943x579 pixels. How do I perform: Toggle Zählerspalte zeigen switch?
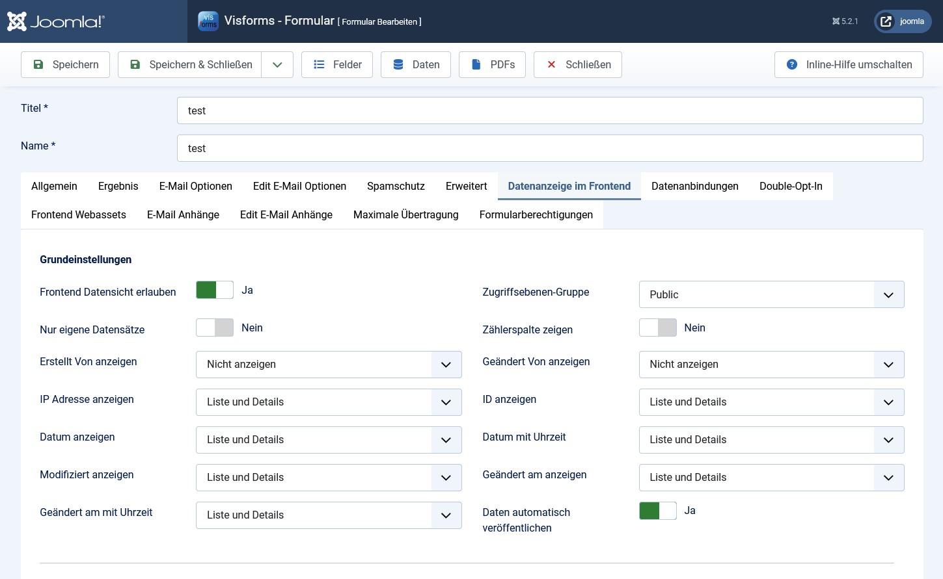(657, 328)
